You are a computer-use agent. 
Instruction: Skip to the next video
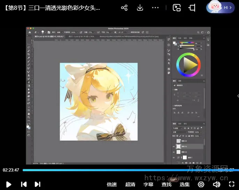click(x=37, y=184)
